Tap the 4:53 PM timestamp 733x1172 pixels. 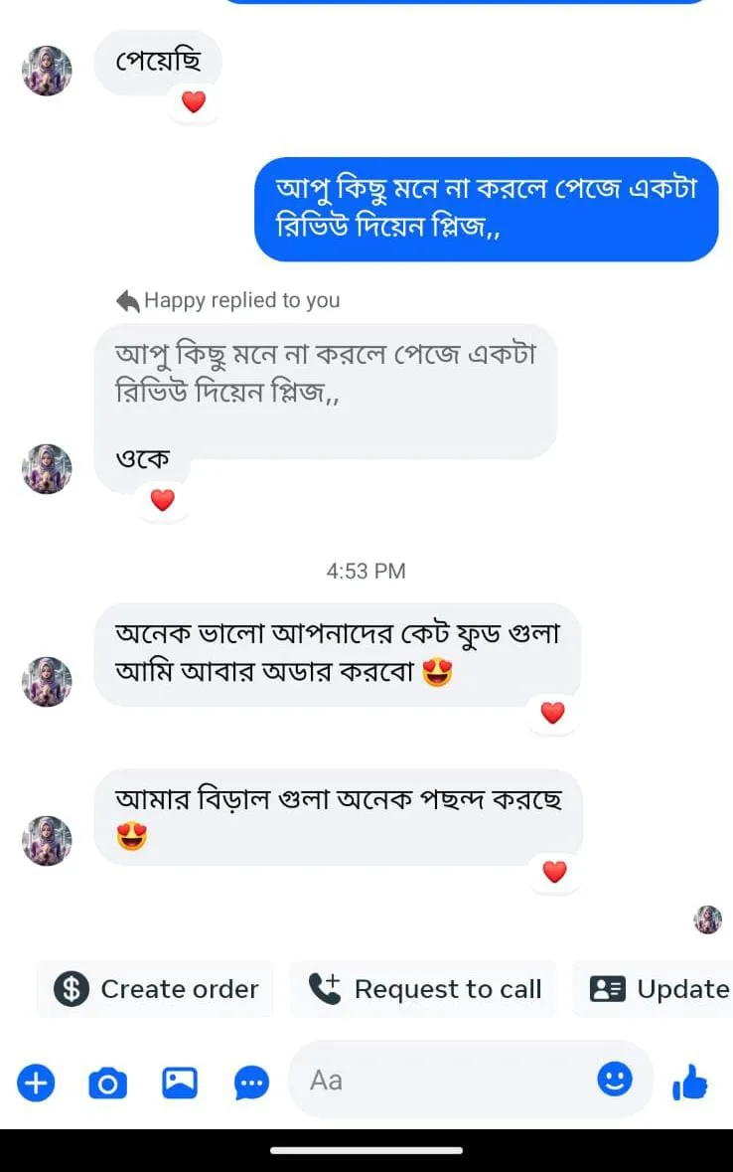tap(366, 571)
